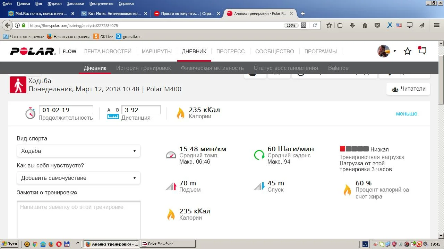Click the average cadence green circle icon
The height and width of the screenshot is (249, 444).
point(259,155)
